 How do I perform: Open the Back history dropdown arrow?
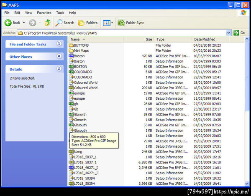click(x=24, y=23)
